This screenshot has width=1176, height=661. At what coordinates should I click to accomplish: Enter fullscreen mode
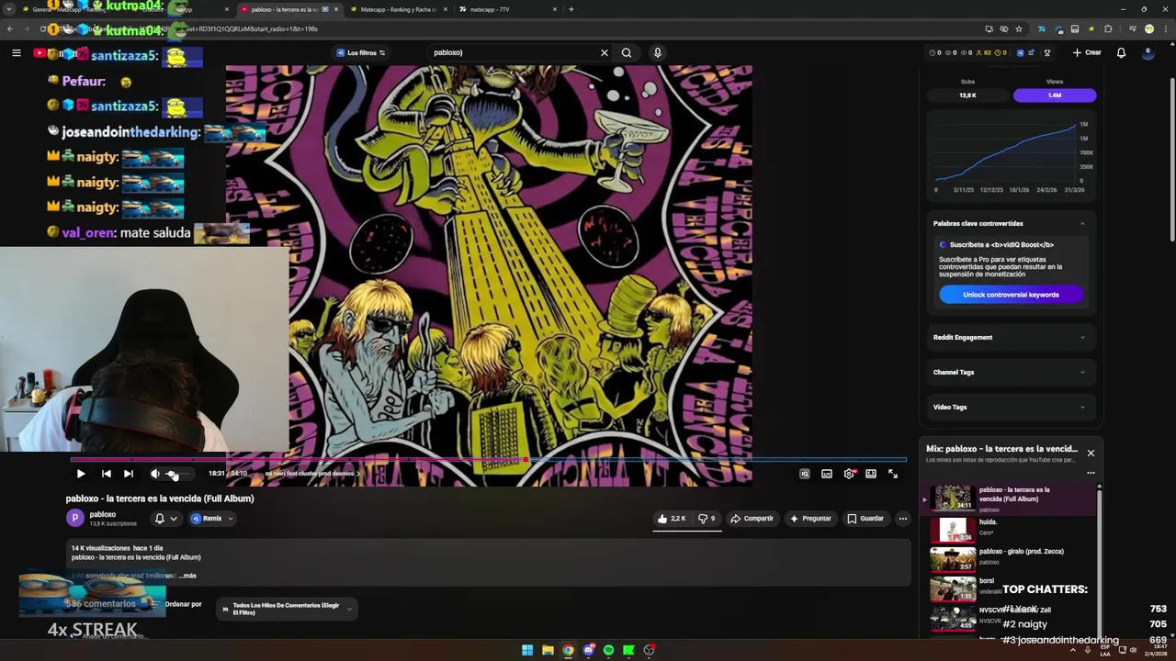tap(893, 474)
